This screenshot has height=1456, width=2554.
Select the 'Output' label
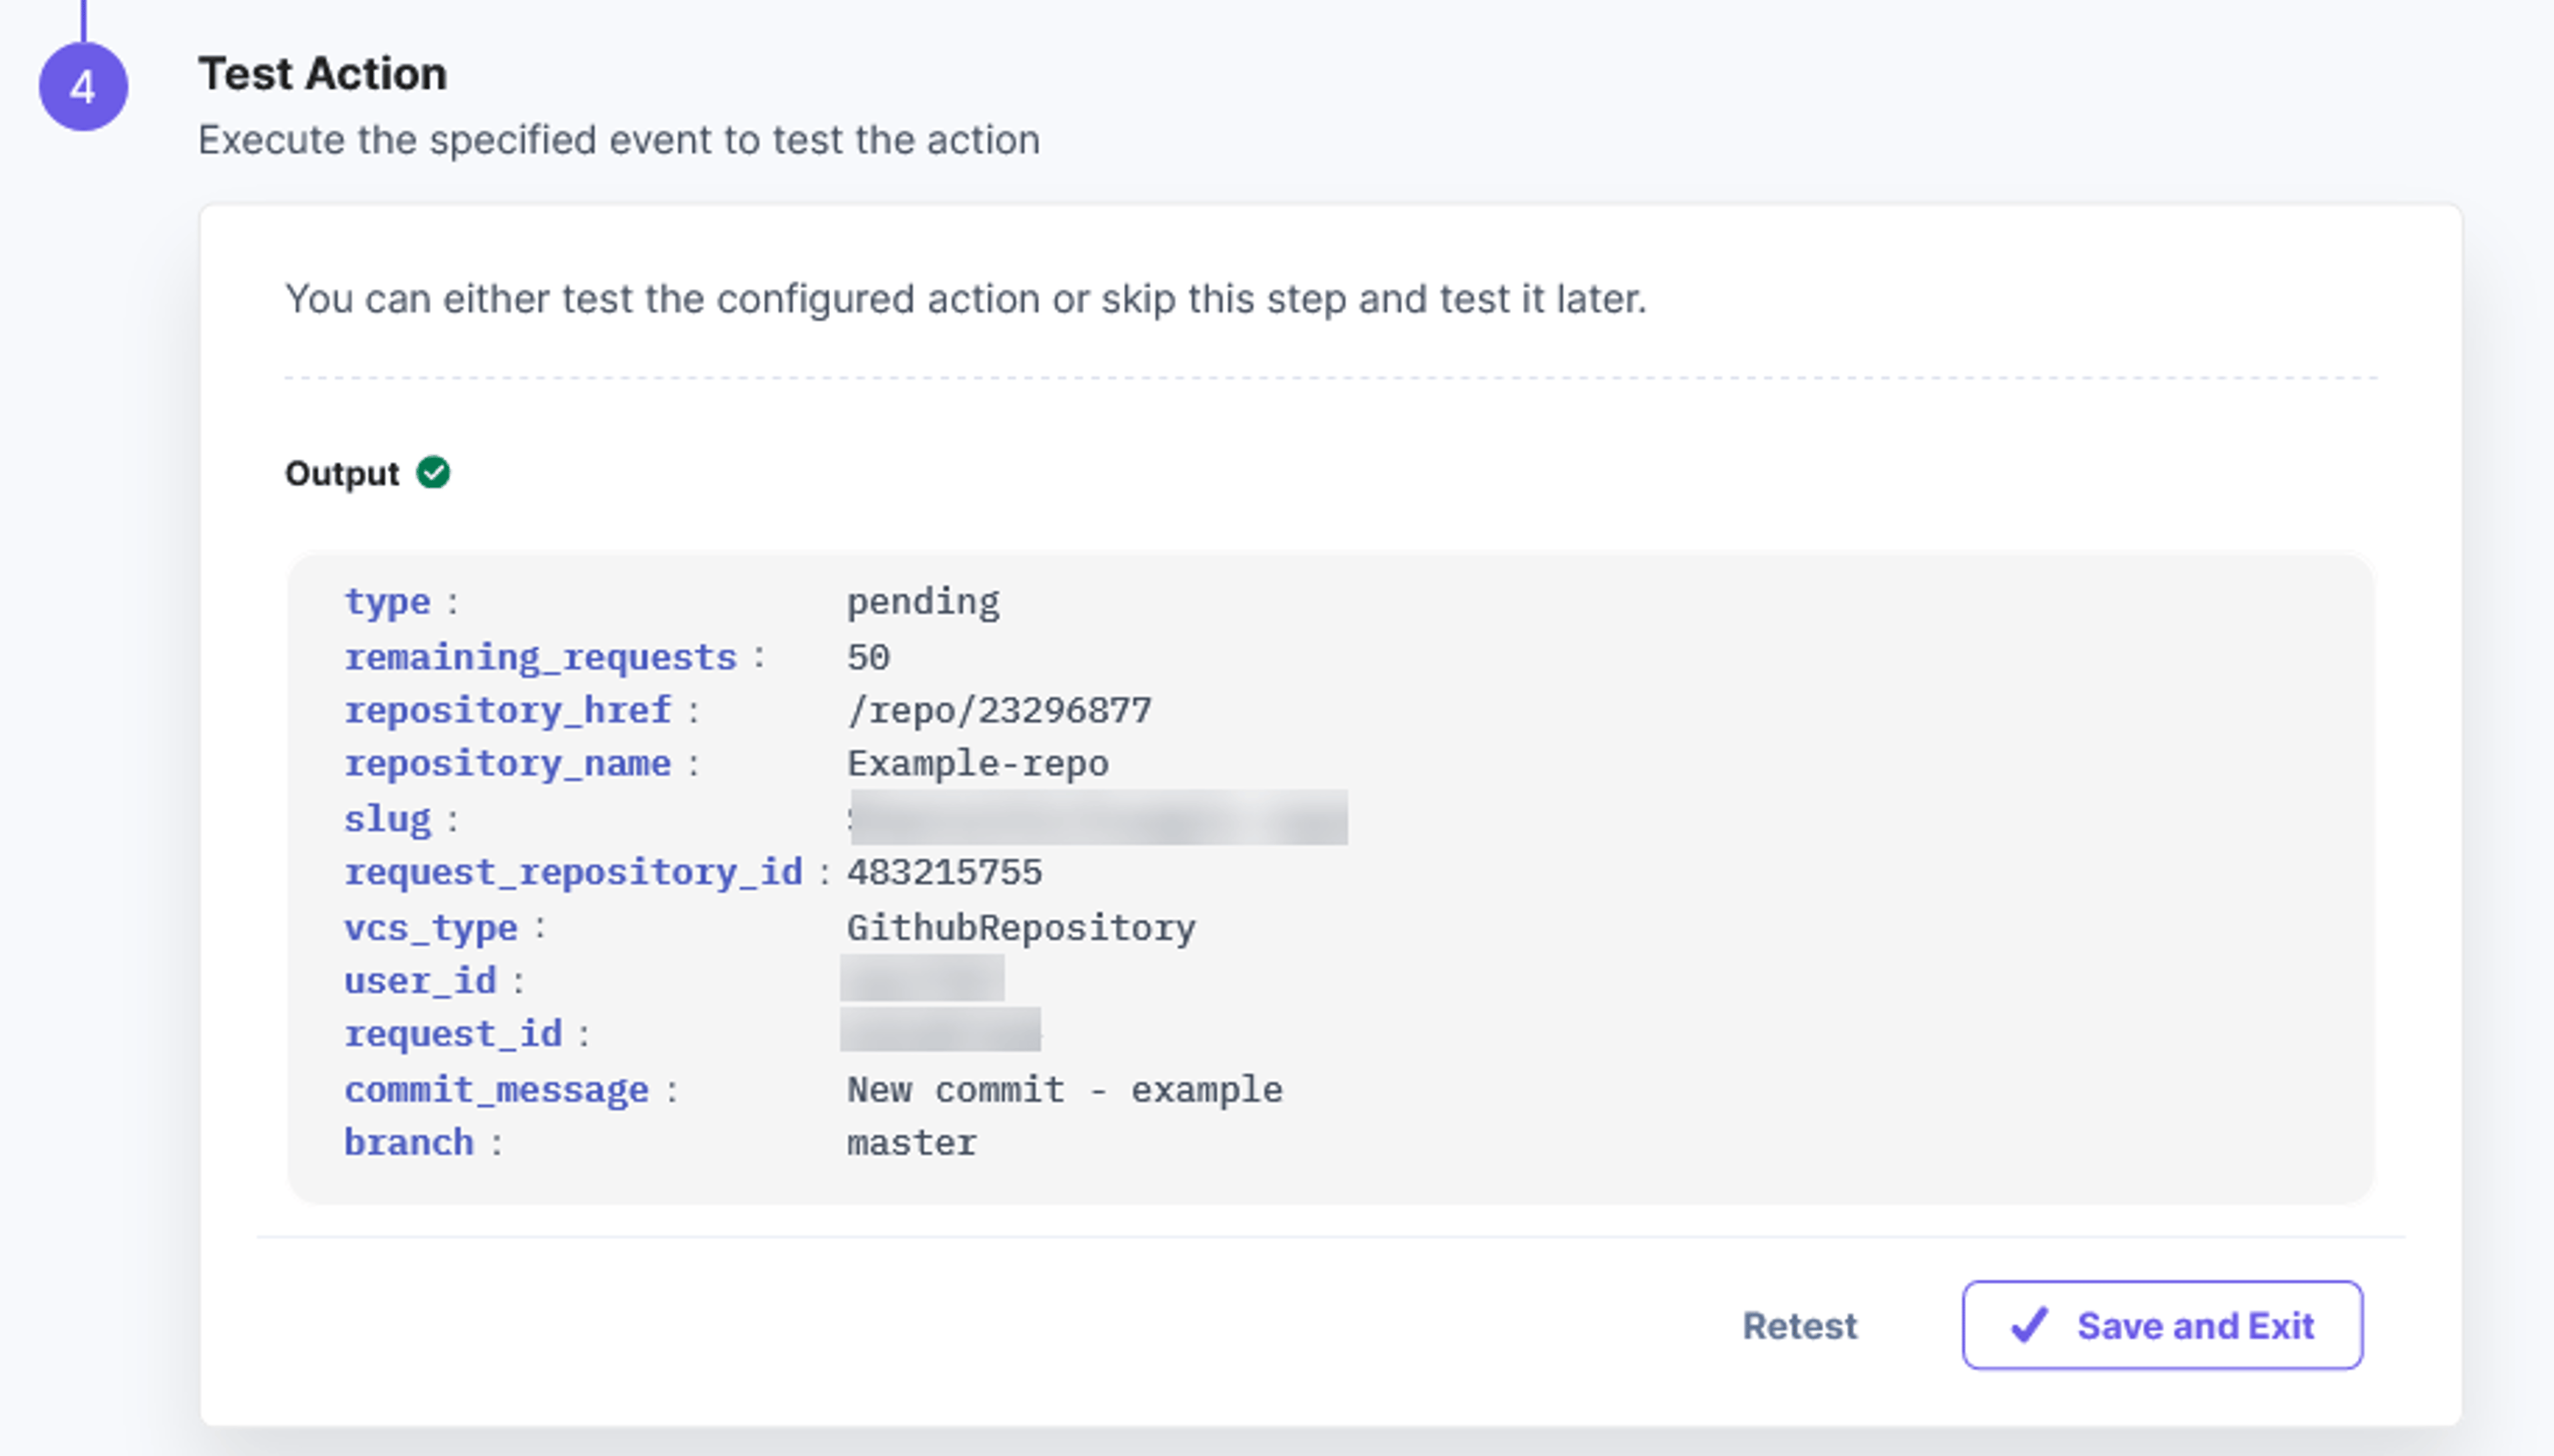pos(342,473)
